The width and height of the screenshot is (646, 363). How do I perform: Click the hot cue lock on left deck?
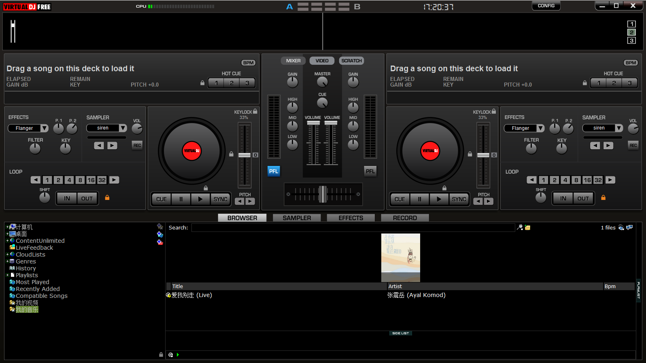point(202,83)
